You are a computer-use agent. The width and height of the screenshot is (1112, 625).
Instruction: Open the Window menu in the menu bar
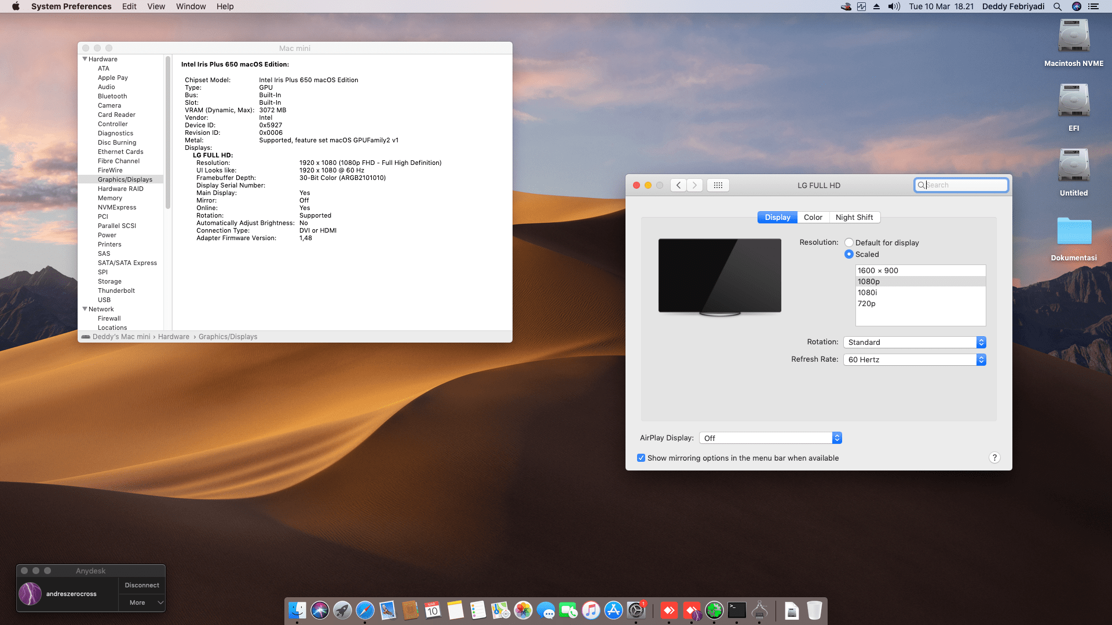point(191,6)
